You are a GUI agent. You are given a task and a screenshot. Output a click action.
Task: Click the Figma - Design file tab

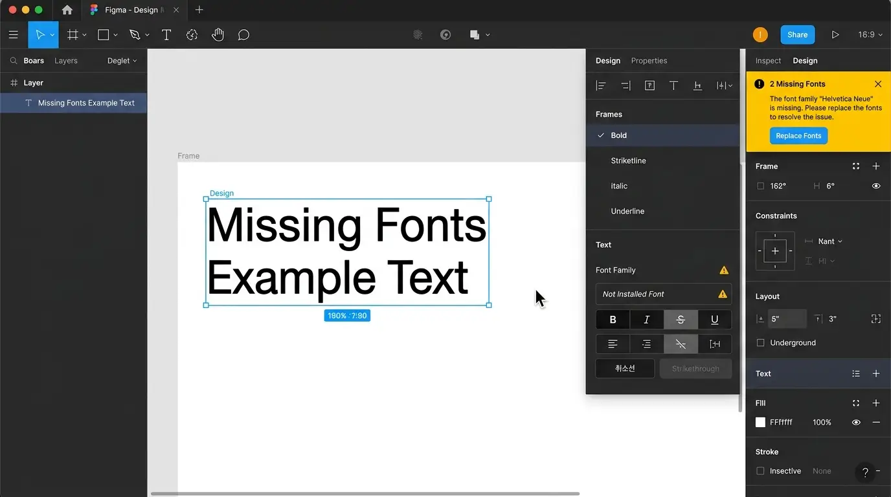133,10
